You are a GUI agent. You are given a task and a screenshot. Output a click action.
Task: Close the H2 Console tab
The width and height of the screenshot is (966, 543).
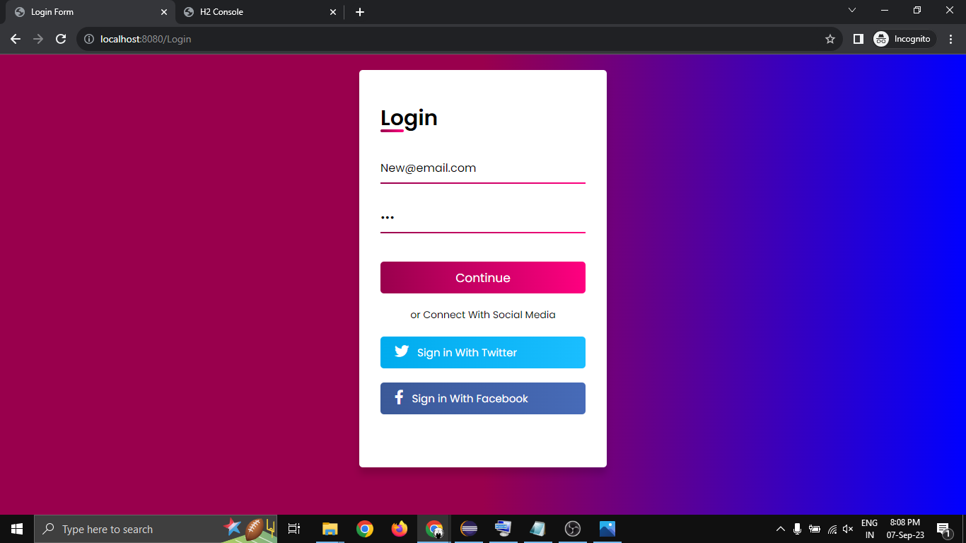click(333, 12)
